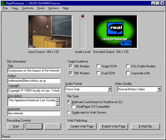Click the Create Web Page button
The height and width of the screenshot is (140, 166).
82,126
